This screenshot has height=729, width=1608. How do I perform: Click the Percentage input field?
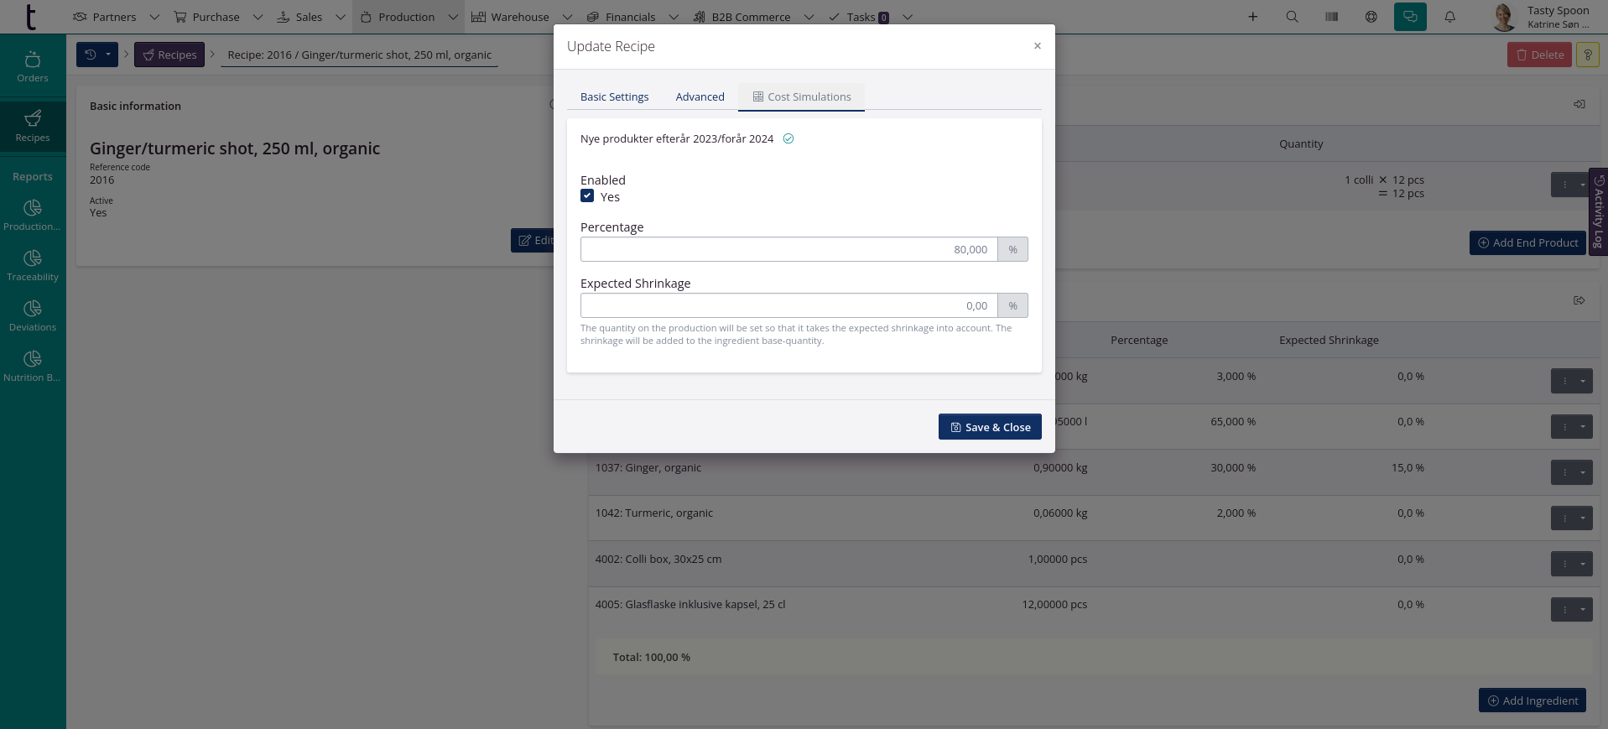[788, 249]
